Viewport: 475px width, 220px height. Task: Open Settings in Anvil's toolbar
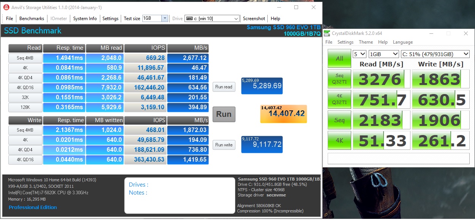(x=110, y=19)
